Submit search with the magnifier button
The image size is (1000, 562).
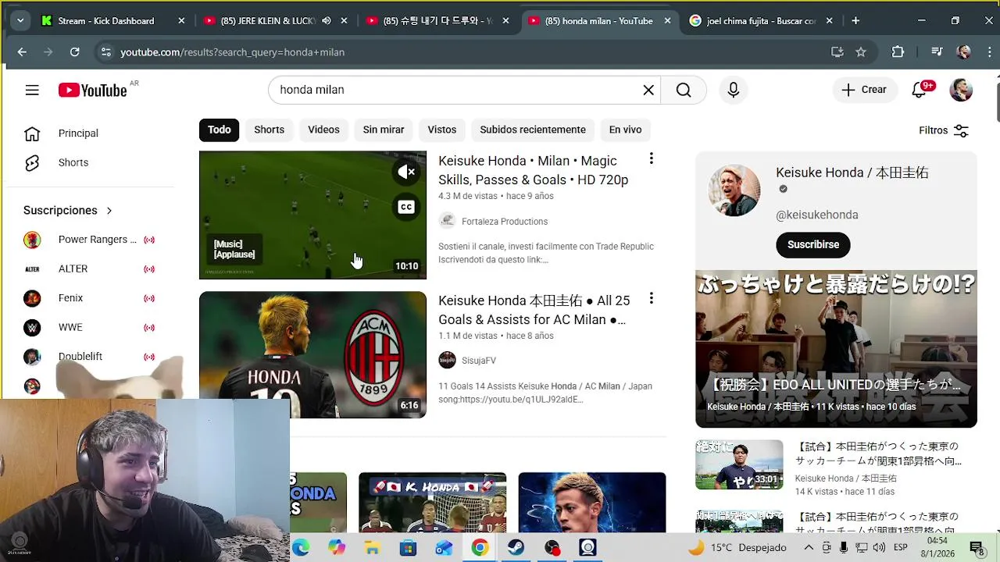(684, 90)
